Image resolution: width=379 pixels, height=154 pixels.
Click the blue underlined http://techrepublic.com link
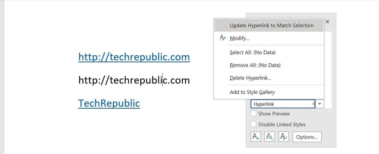click(x=134, y=57)
